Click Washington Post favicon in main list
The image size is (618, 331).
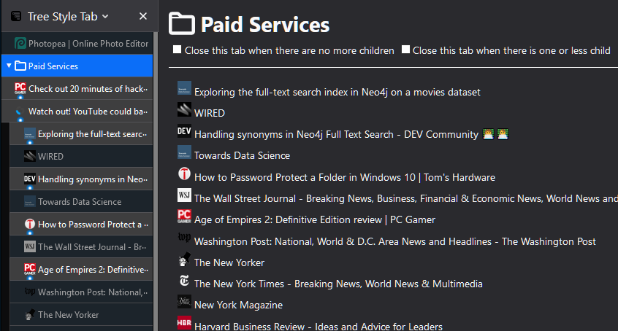184,238
